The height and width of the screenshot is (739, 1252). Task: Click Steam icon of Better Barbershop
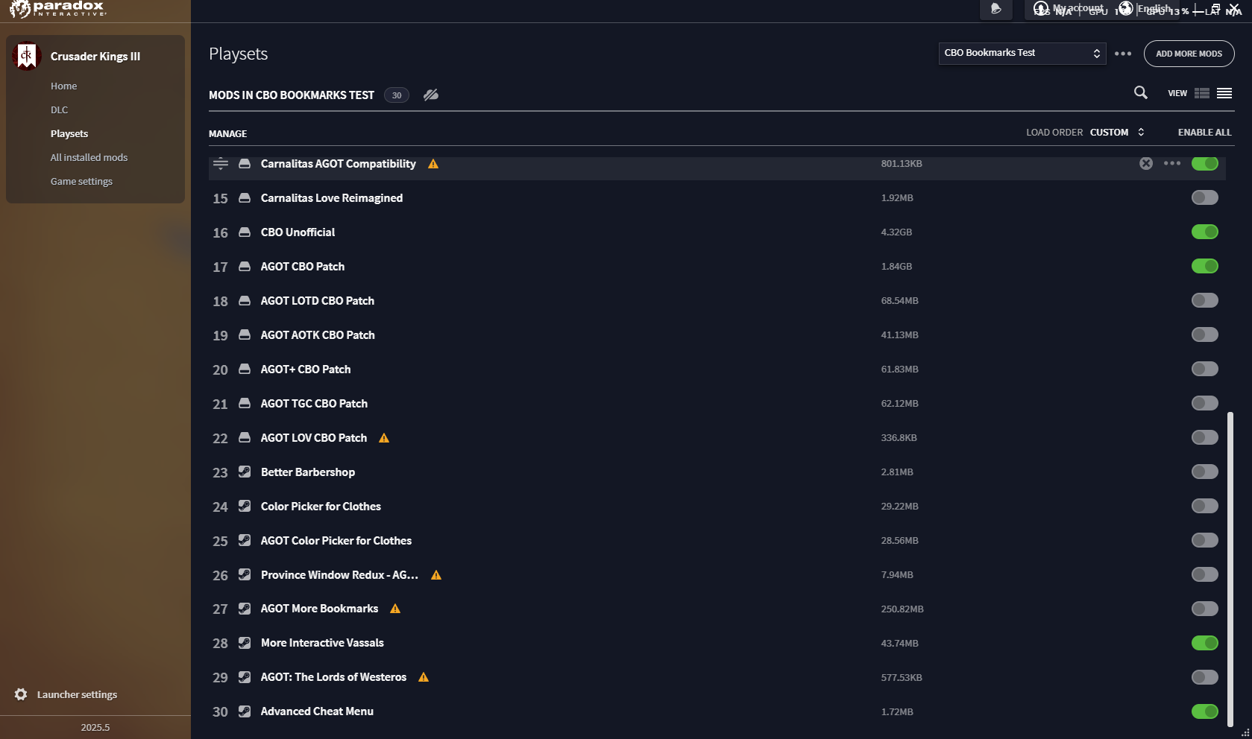244,472
